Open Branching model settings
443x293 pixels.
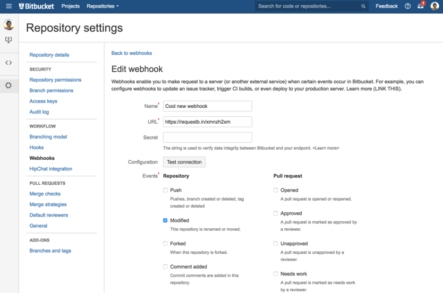[x=48, y=136]
